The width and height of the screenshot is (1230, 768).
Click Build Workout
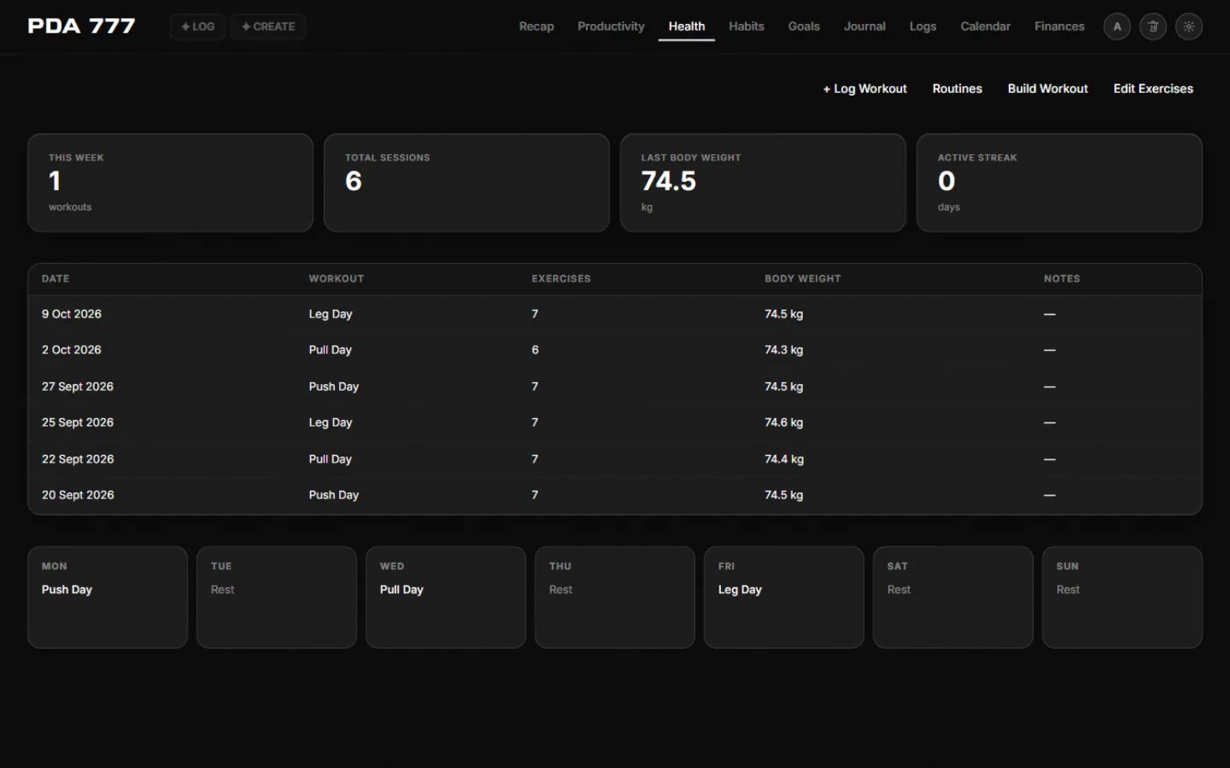(1047, 89)
